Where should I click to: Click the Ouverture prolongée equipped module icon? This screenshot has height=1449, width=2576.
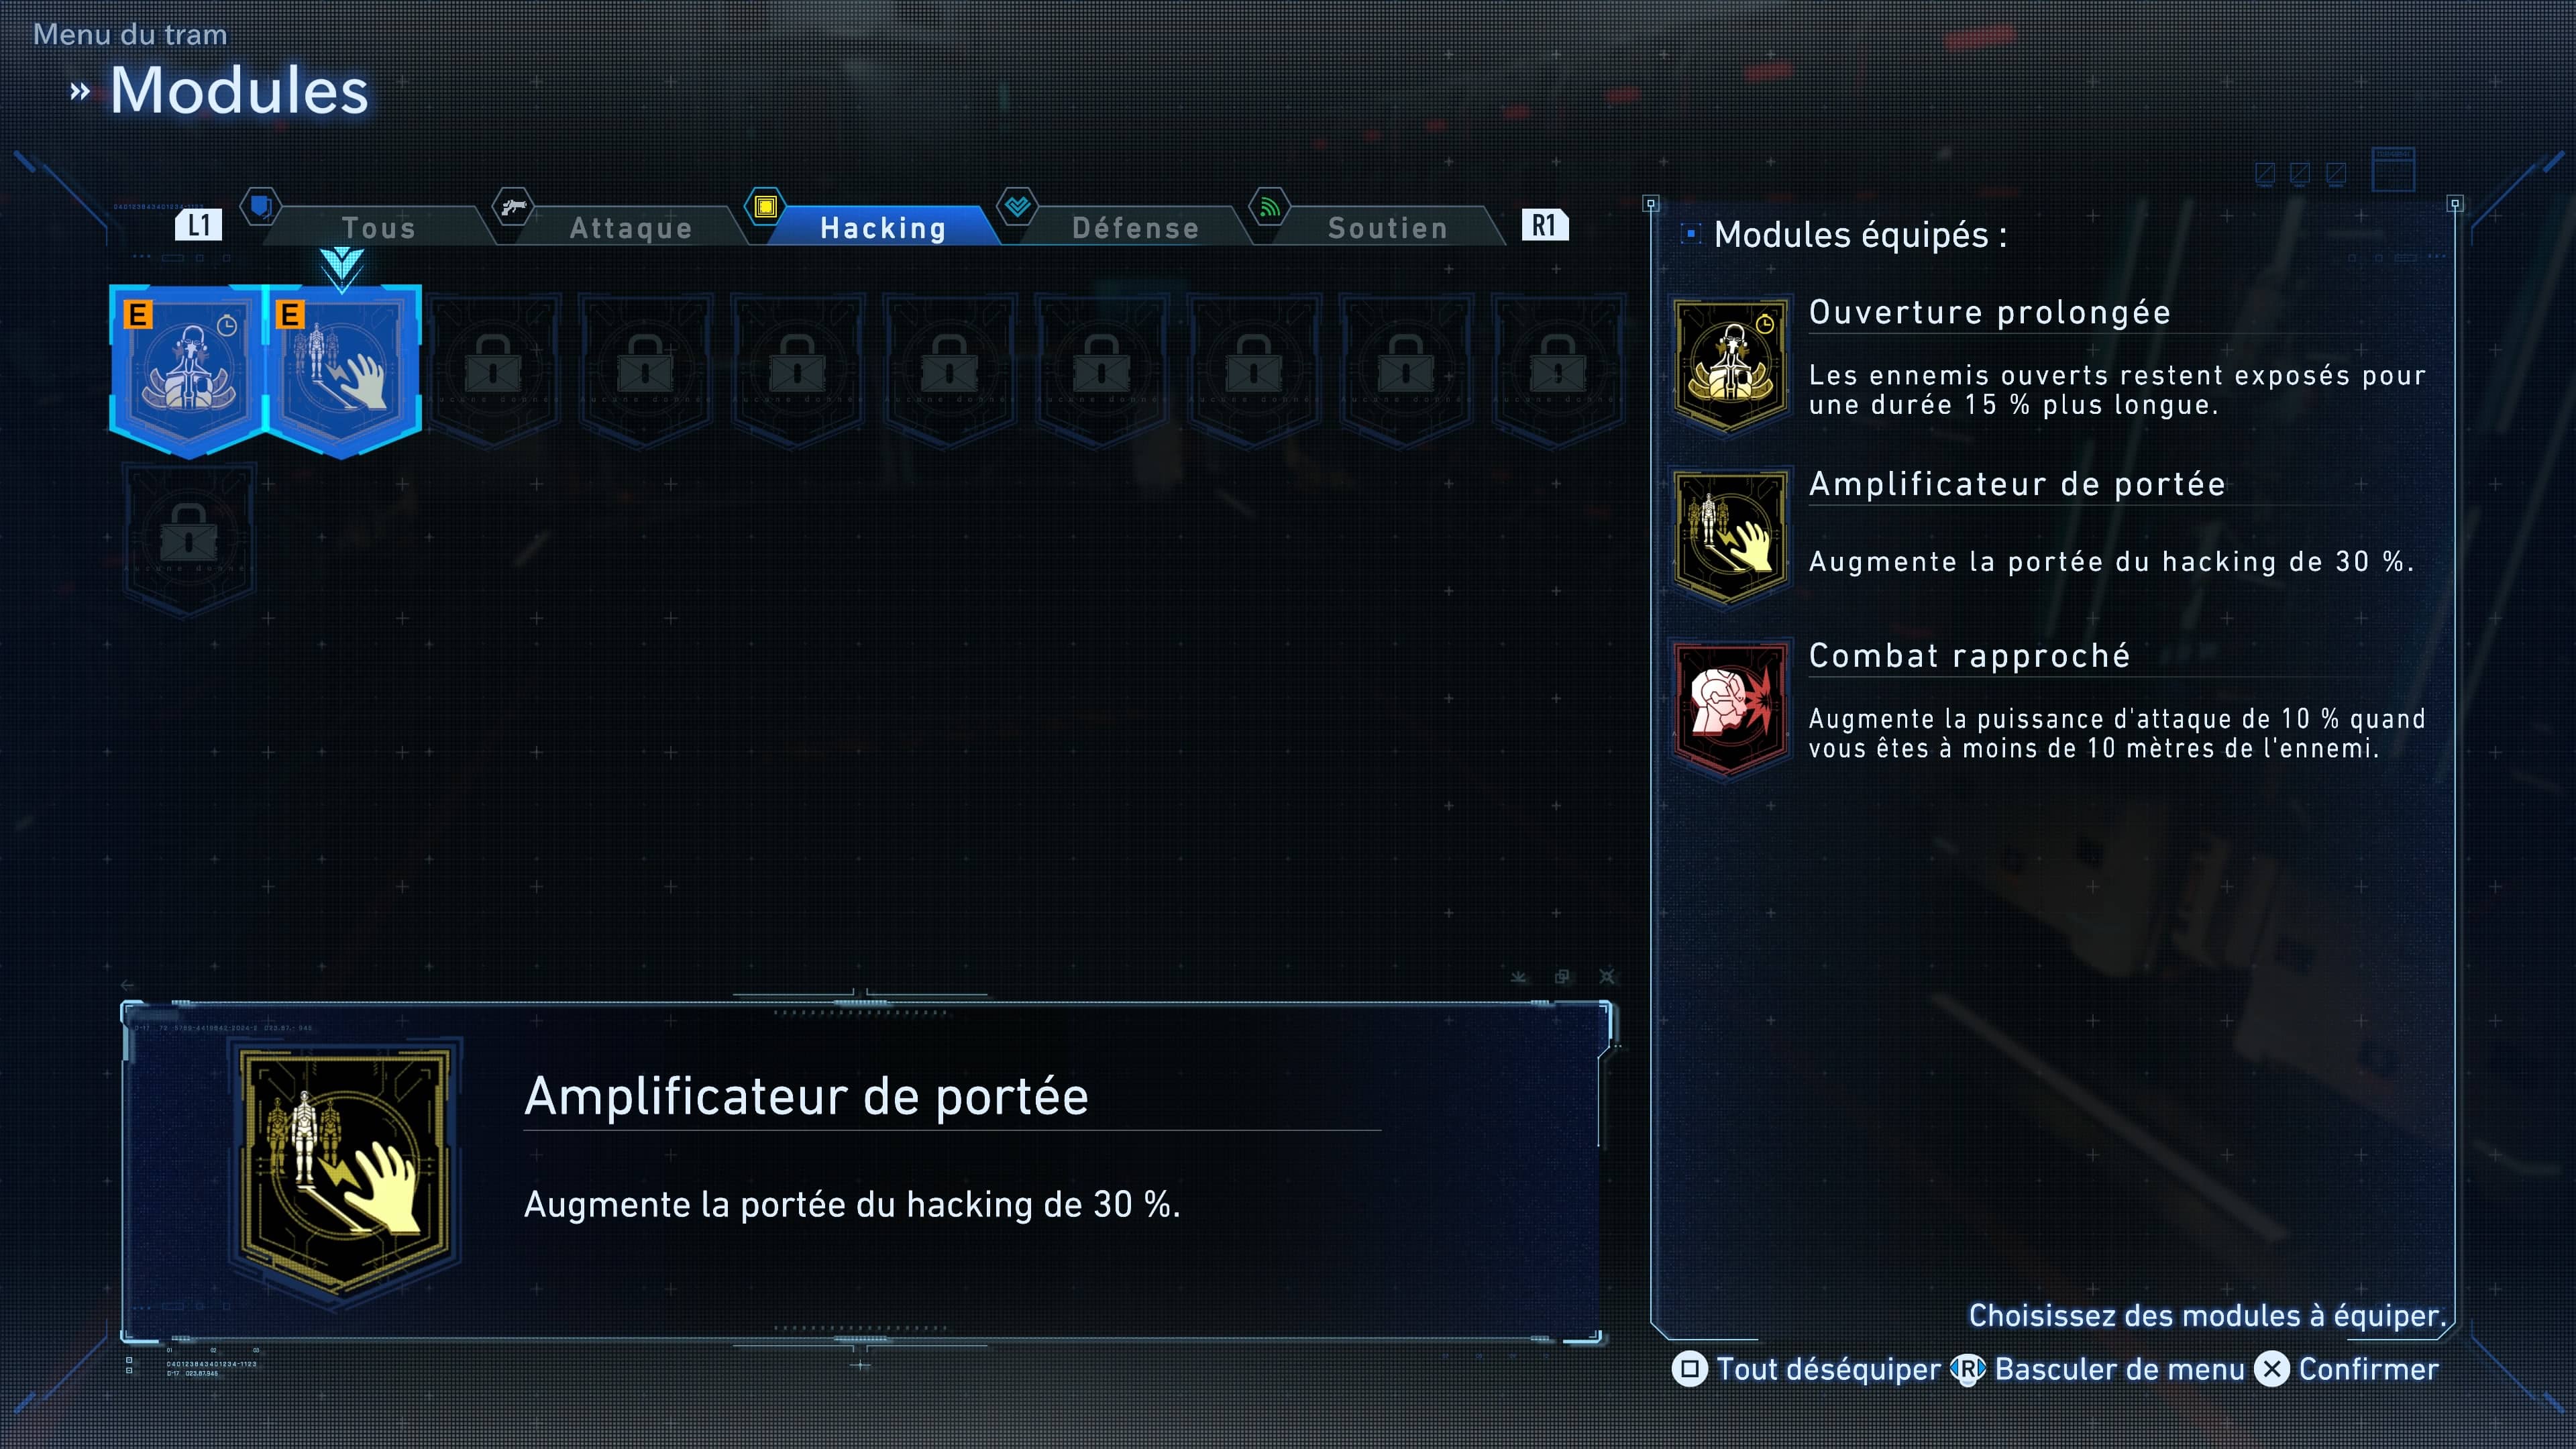click(1731, 365)
